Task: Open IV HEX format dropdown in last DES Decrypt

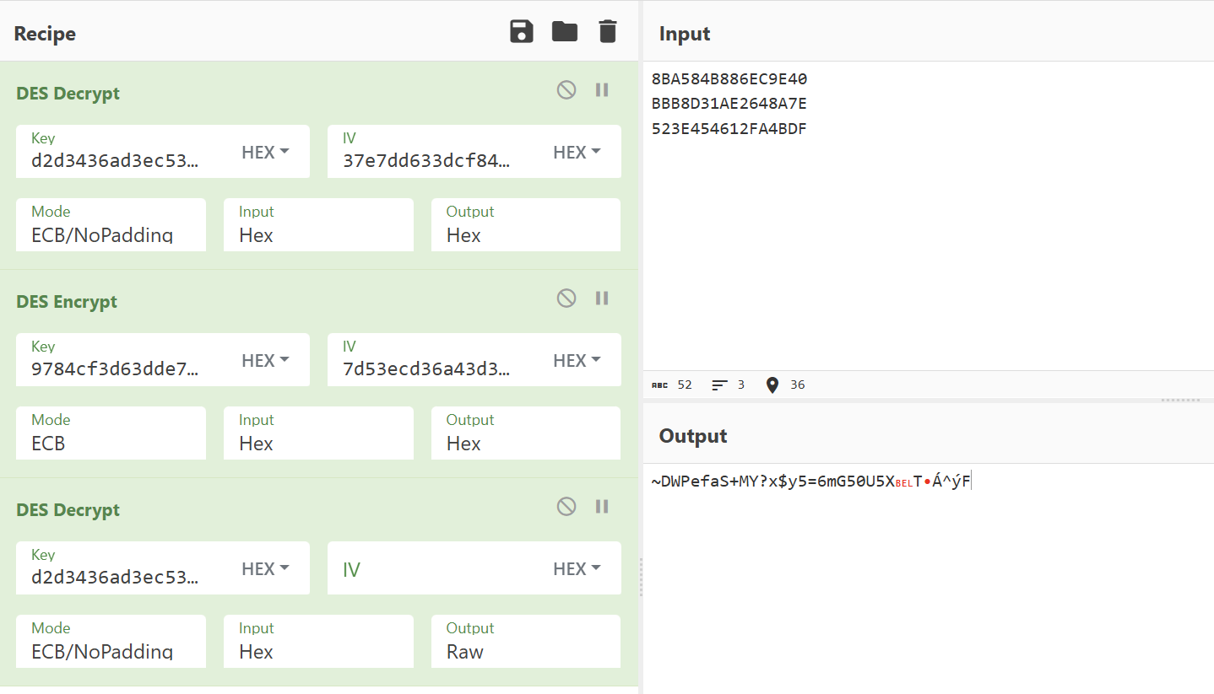Action: [x=577, y=569]
